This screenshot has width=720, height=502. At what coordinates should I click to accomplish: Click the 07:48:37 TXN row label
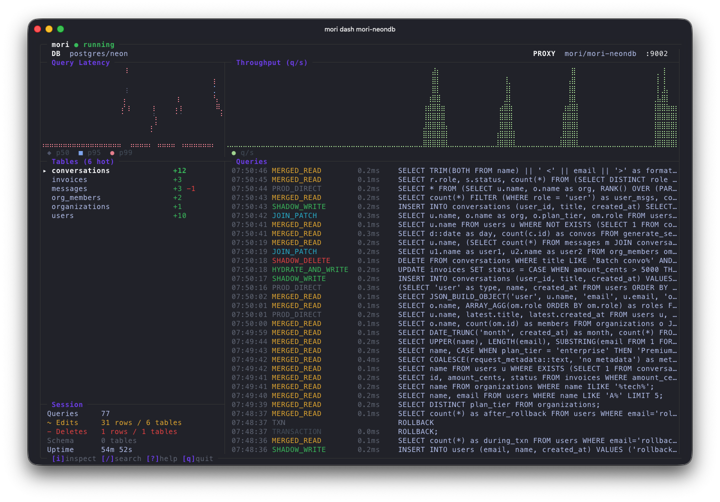pyautogui.click(x=278, y=423)
